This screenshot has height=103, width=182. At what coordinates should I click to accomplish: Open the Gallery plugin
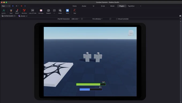pos(60,11)
